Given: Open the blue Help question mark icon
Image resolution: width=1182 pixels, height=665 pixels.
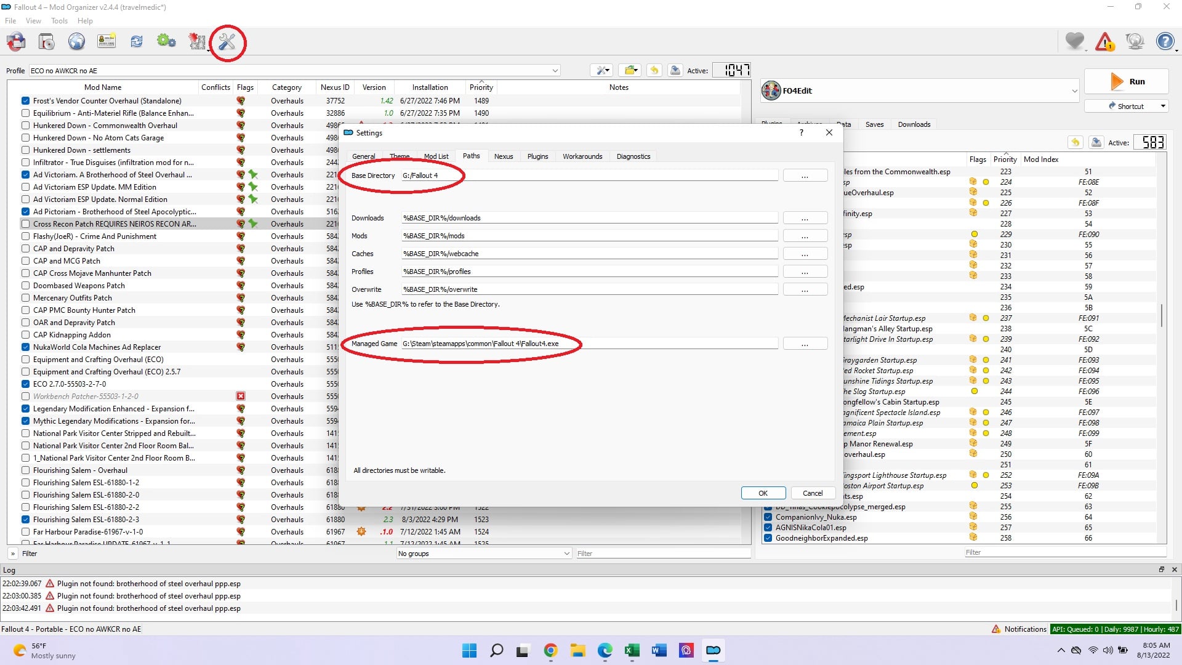Looking at the screenshot, I should 1165,42.
